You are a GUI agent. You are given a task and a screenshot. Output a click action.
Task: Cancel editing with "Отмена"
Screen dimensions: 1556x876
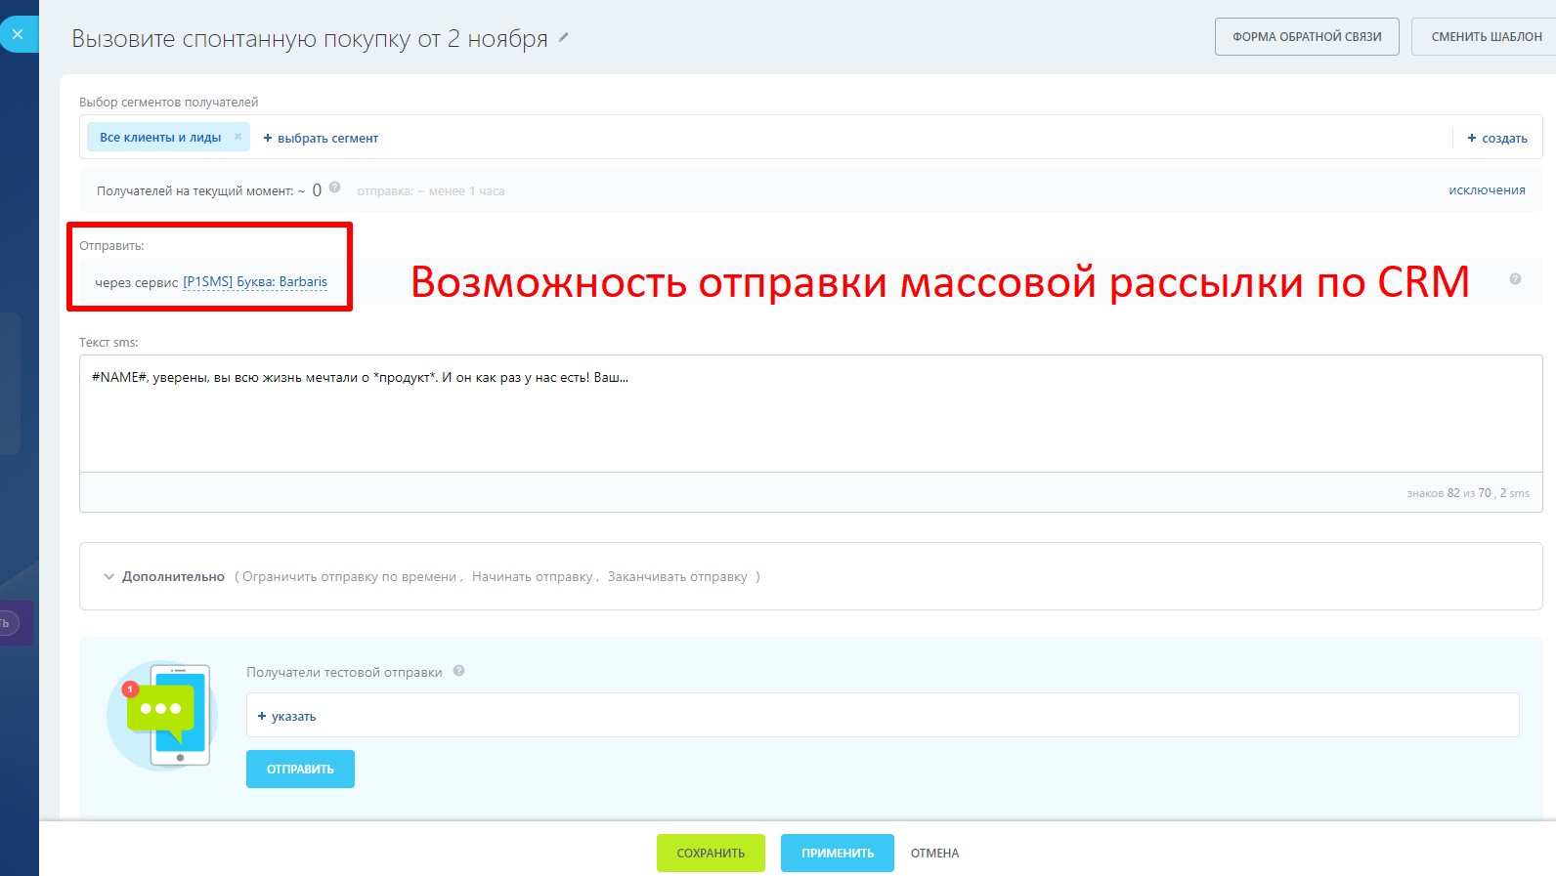coord(935,854)
